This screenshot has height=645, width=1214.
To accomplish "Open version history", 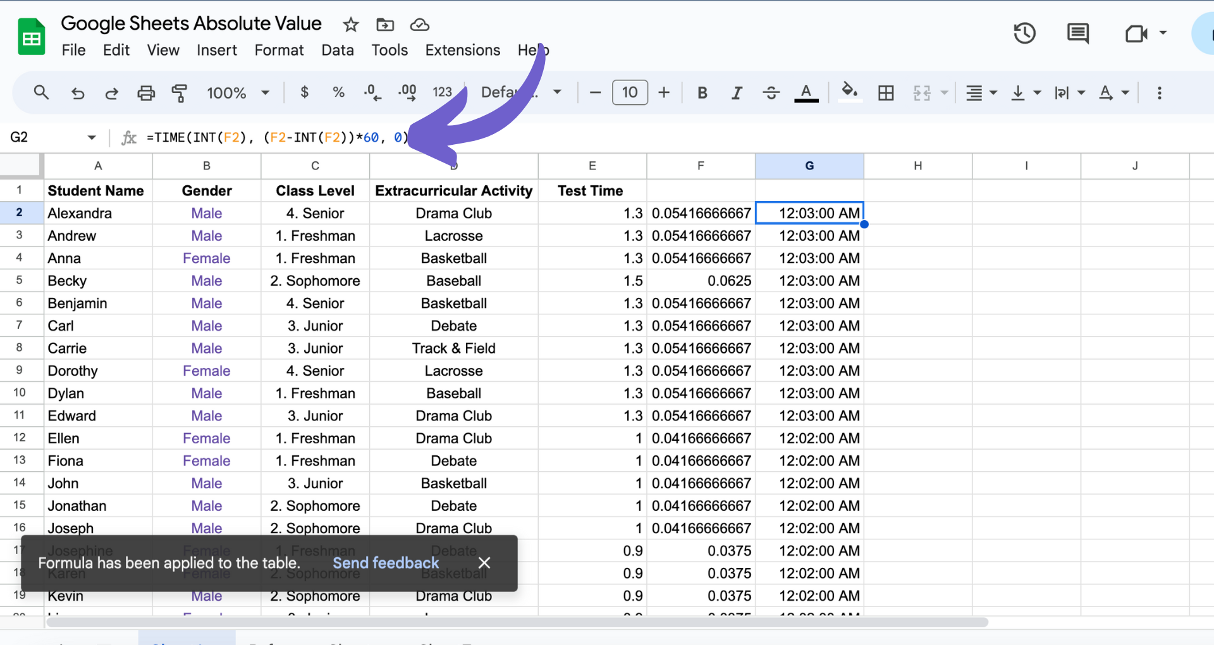I will (1024, 33).
